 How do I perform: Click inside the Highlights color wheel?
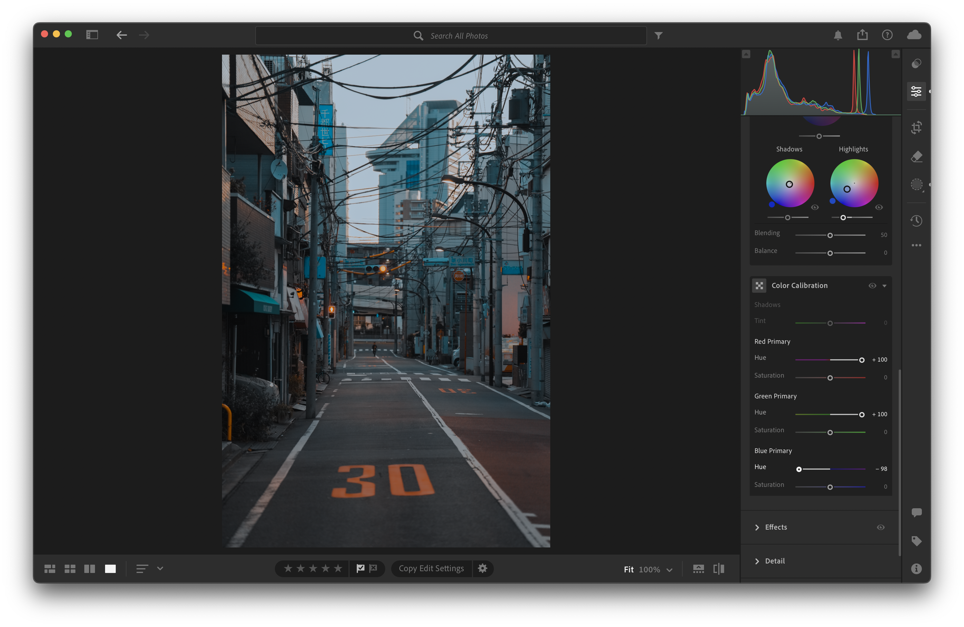854,183
